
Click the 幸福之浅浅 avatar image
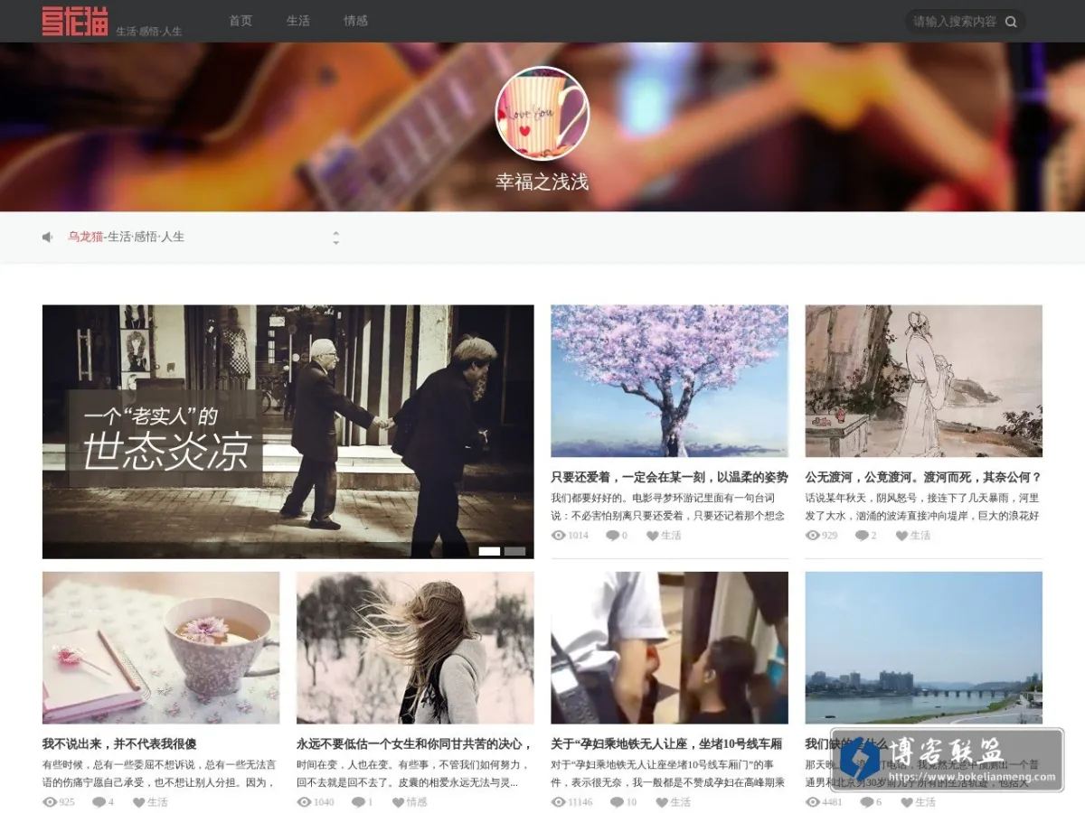542,113
